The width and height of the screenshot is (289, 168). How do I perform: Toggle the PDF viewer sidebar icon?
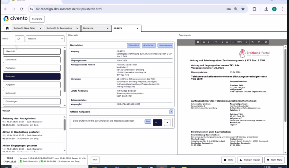pyautogui.click(x=198, y=42)
